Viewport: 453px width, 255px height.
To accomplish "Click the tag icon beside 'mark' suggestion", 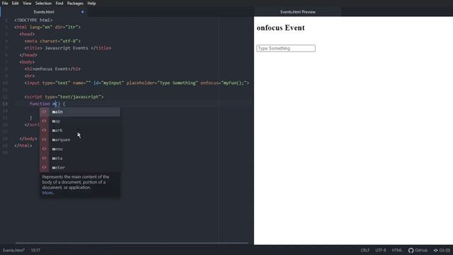I will coord(44,130).
